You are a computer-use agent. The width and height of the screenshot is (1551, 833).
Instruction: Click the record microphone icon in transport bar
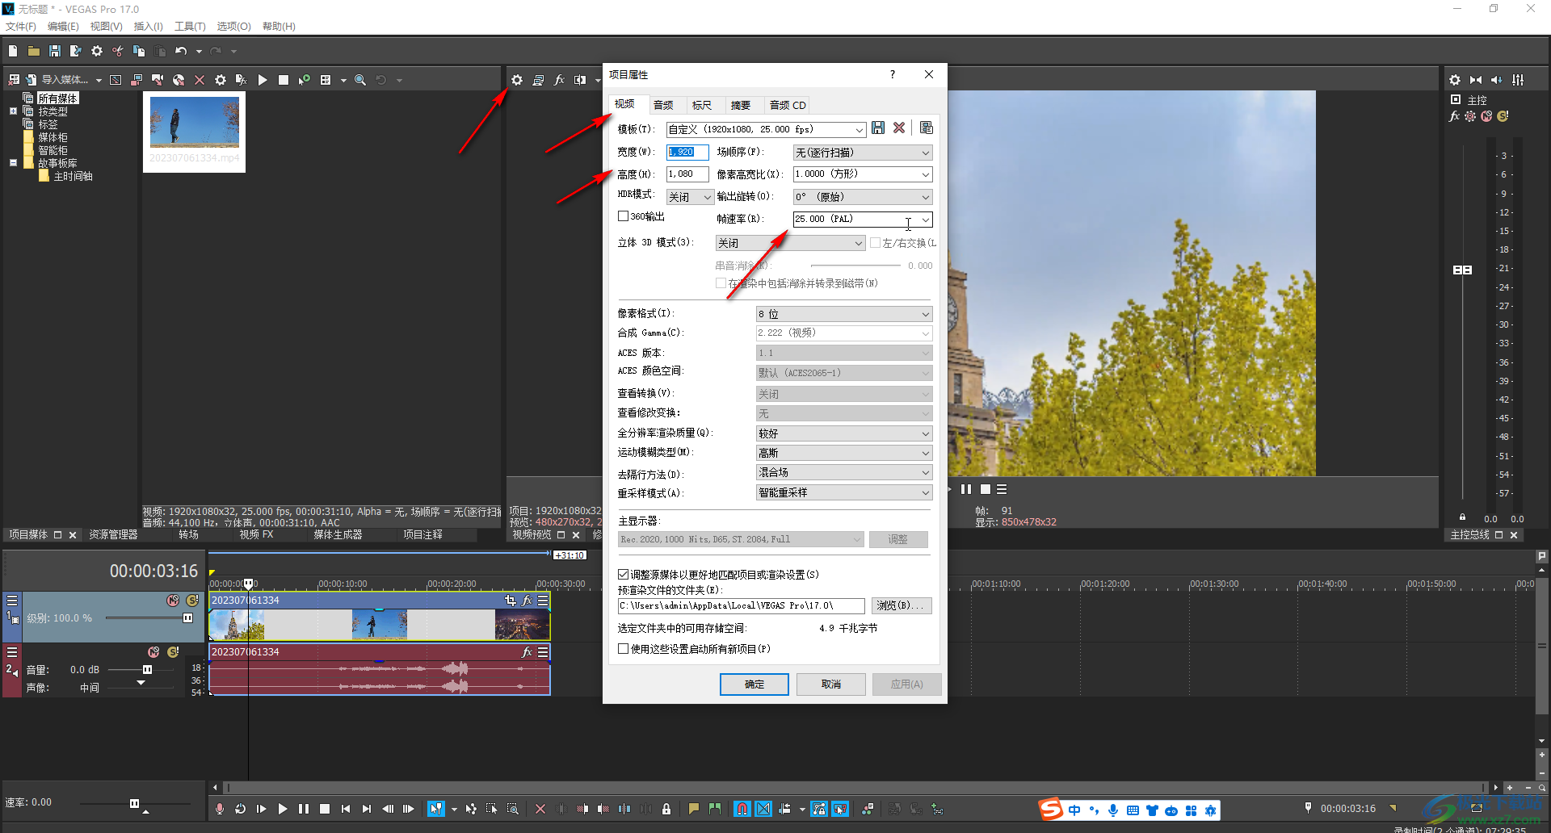click(220, 809)
